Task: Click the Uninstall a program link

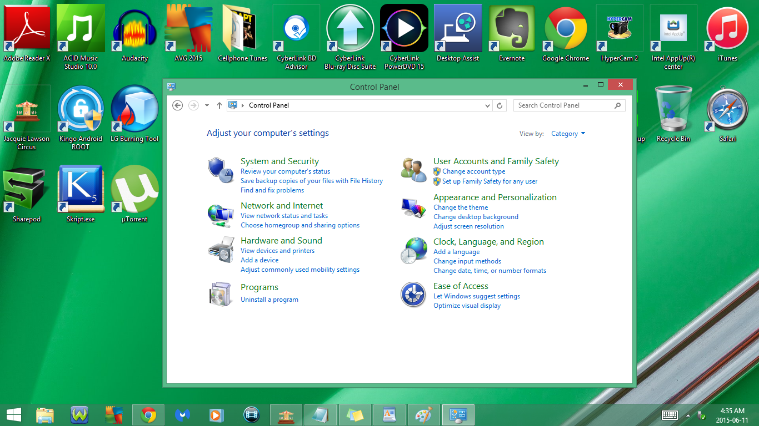Action: pos(269,300)
